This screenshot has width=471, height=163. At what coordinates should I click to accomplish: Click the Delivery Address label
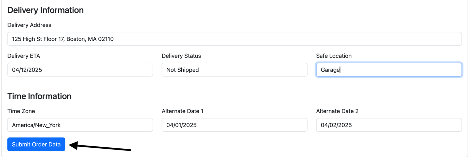tap(29, 25)
